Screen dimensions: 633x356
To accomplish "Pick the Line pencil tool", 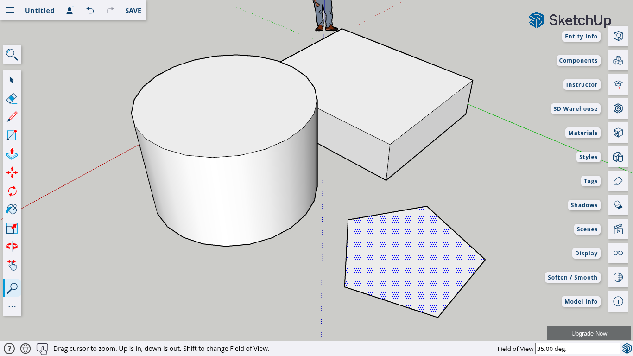I will (12, 117).
